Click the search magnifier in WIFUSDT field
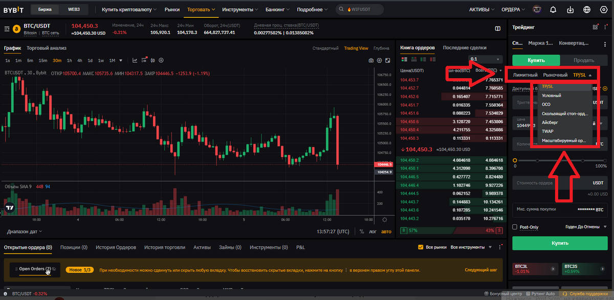This screenshot has height=300, width=614. point(342,9)
